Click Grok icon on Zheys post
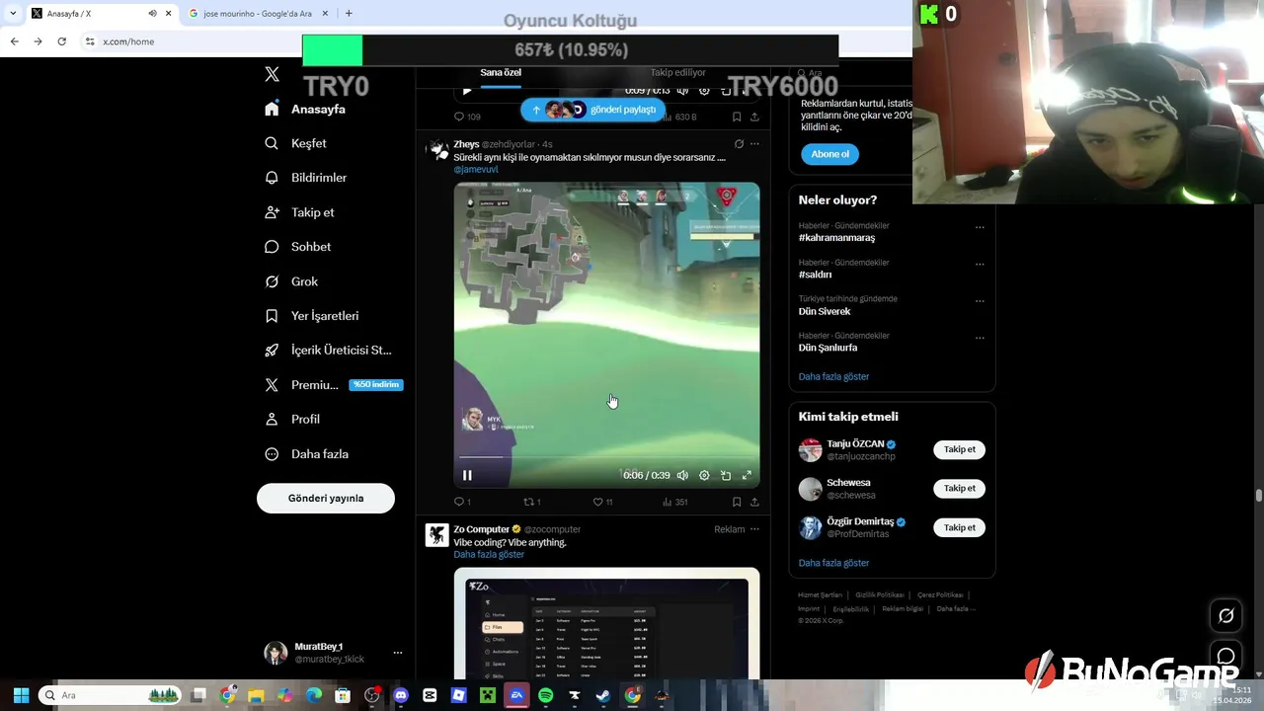Viewport: 1264px width, 711px height. coord(739,144)
